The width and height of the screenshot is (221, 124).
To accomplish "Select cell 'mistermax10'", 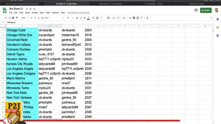I will tap(73, 35).
